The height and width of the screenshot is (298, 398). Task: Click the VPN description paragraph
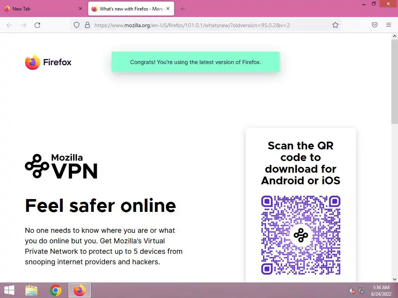(x=103, y=246)
